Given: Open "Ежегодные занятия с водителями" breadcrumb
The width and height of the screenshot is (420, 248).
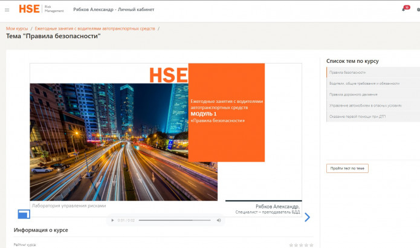Looking at the screenshot, I should point(95,28).
